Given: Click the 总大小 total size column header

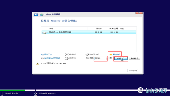Looking at the screenshot, I should [x=99, y=28].
